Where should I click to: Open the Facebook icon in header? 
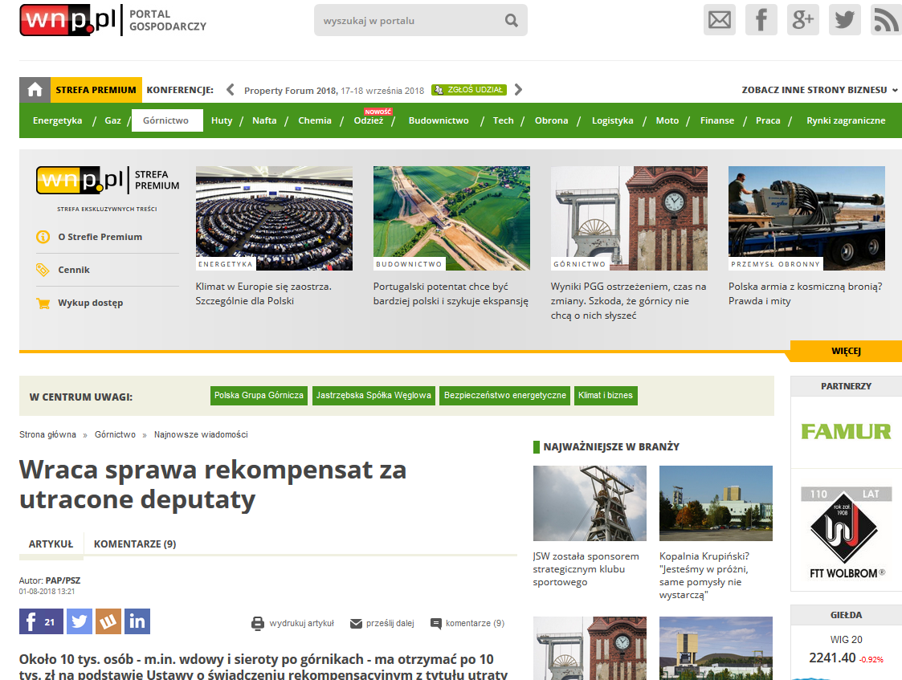click(x=761, y=20)
